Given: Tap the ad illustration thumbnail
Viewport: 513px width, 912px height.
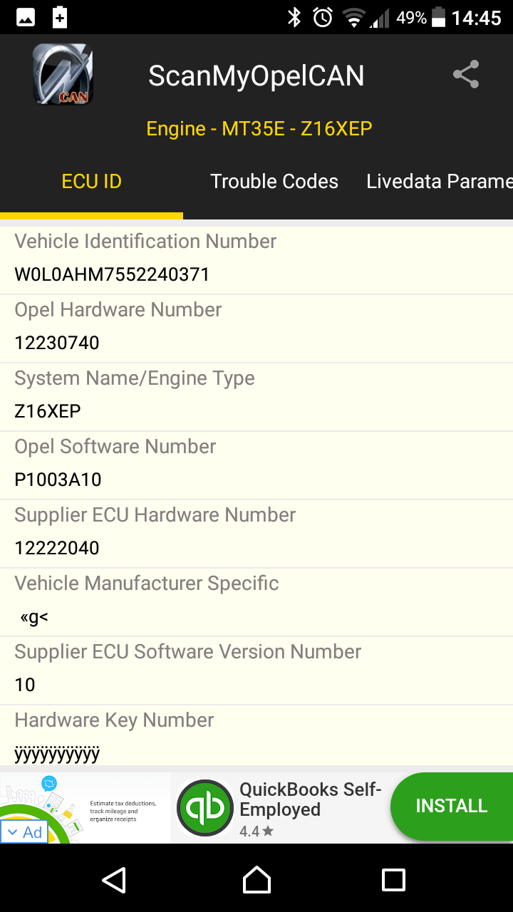Looking at the screenshot, I should (85, 808).
